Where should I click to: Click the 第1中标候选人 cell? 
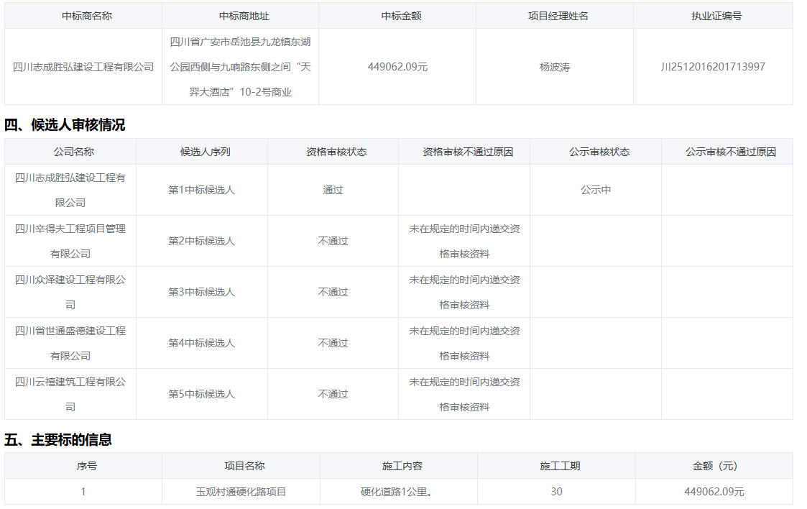pos(201,190)
